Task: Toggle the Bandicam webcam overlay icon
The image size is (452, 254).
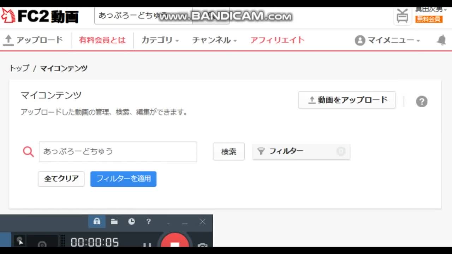Action: point(42,243)
